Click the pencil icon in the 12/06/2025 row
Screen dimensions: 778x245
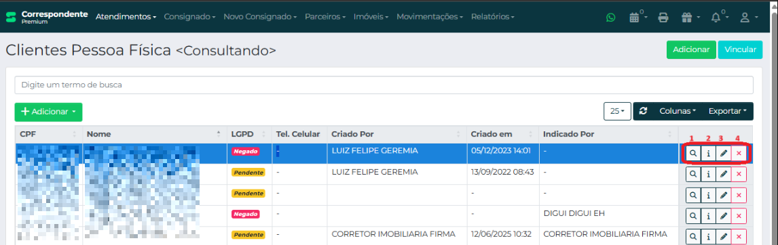tap(724, 237)
